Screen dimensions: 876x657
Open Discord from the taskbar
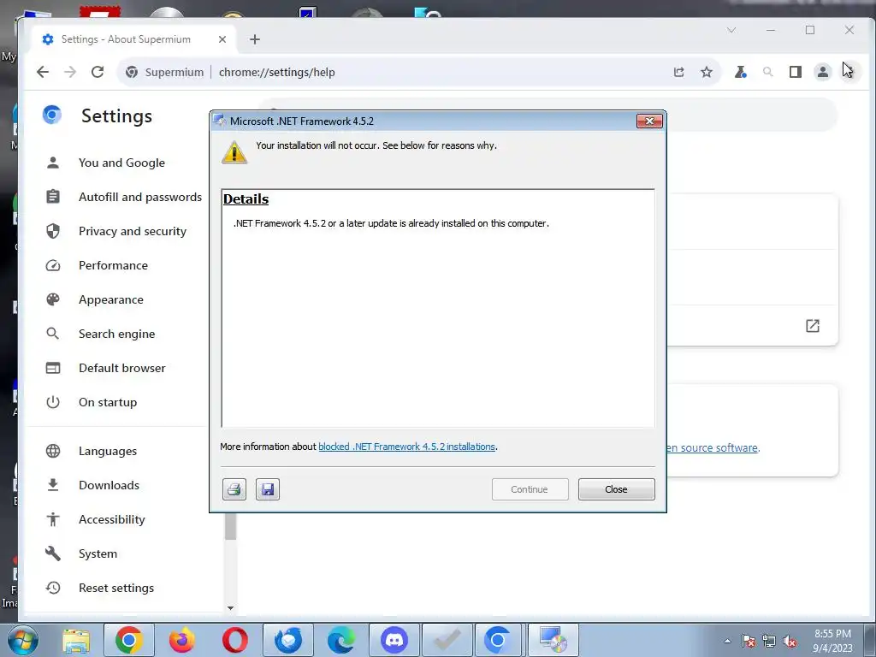[394, 640]
